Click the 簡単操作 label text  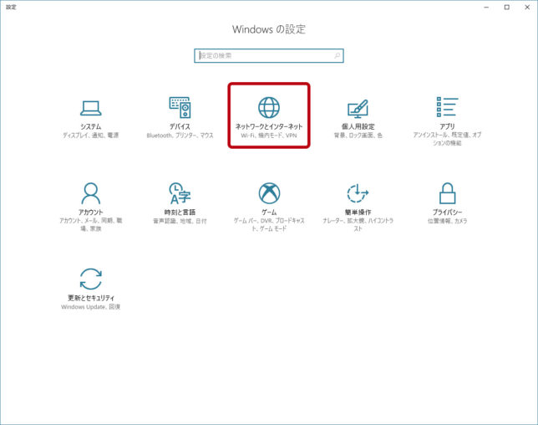[x=358, y=212]
